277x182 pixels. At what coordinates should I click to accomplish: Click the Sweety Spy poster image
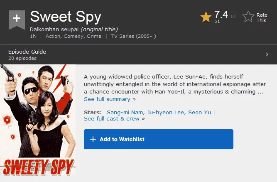click(x=38, y=120)
